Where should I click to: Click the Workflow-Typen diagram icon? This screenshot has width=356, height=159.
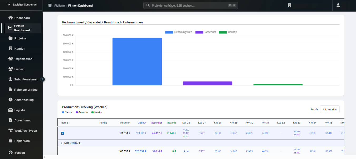(x=11, y=131)
